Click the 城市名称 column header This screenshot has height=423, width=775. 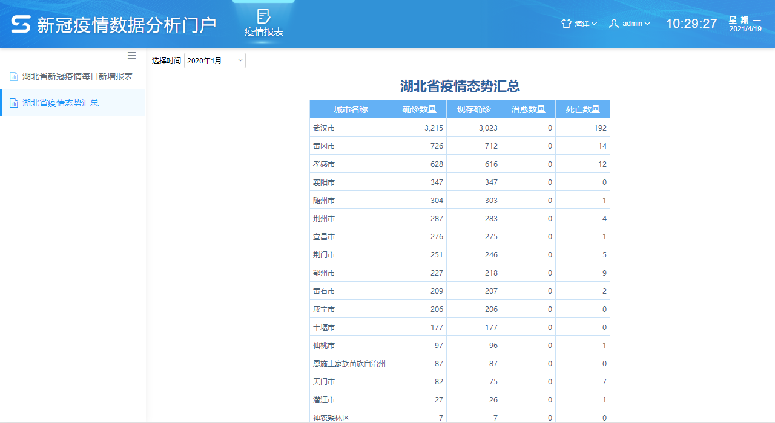tap(351, 109)
